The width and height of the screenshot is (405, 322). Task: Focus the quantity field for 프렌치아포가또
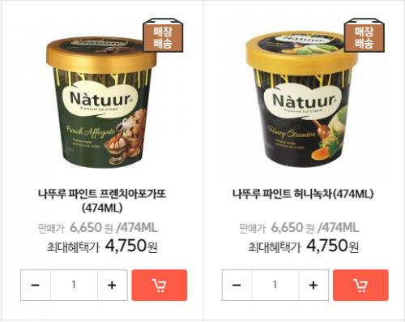click(x=74, y=285)
